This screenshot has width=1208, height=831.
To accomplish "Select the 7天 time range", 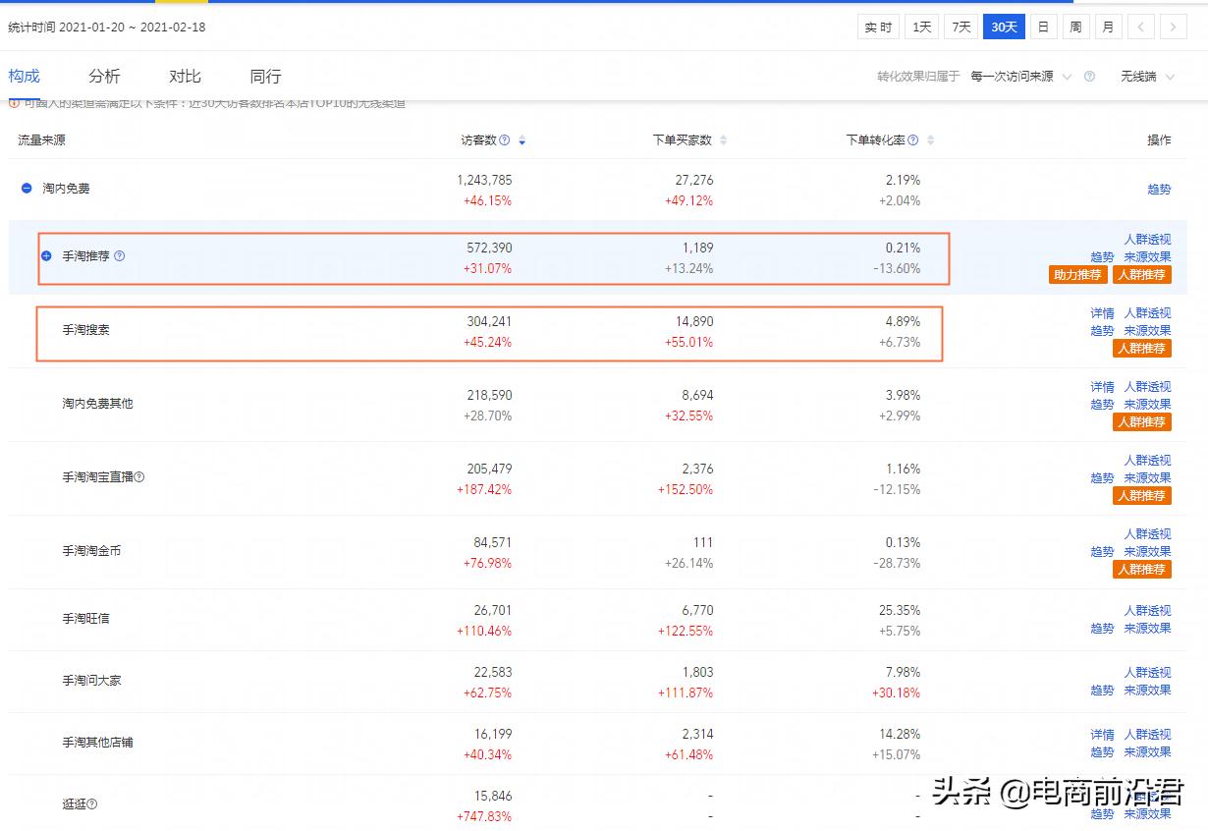I will point(961,27).
